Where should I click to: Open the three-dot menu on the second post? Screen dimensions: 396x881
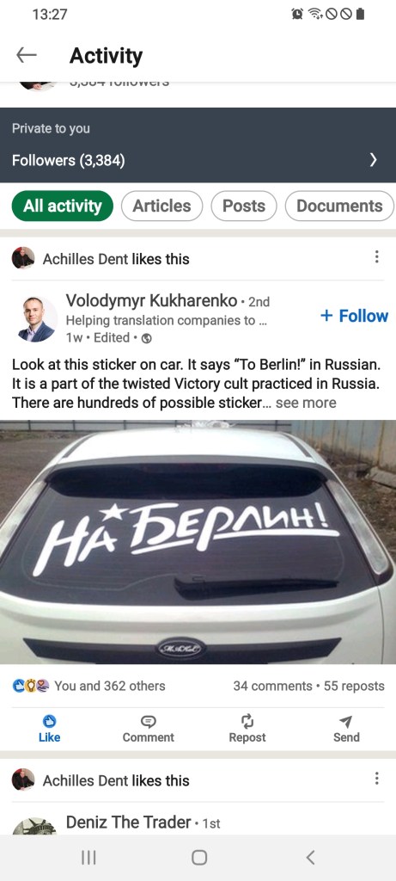point(376,778)
